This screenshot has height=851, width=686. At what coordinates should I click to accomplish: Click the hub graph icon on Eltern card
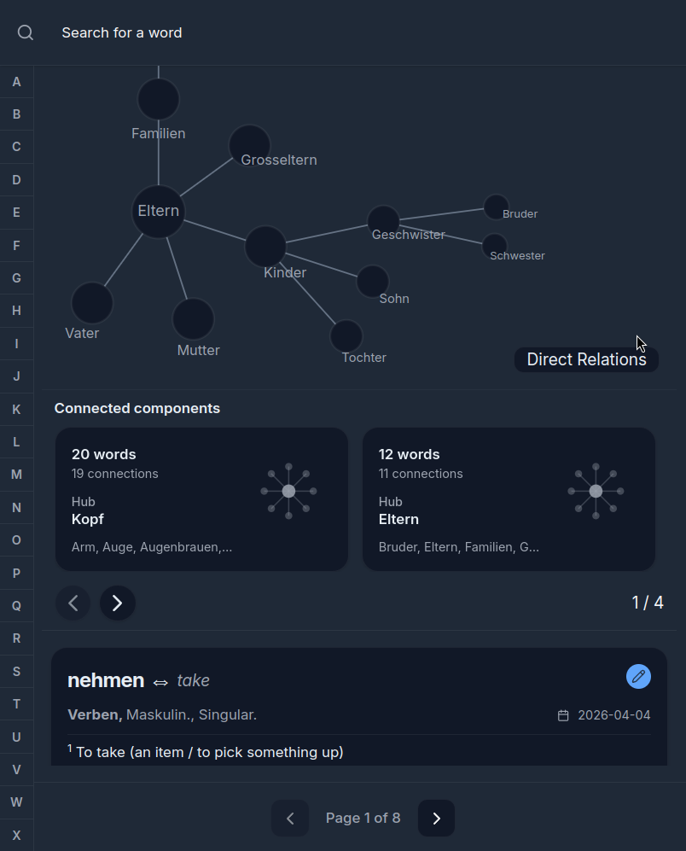tap(596, 491)
